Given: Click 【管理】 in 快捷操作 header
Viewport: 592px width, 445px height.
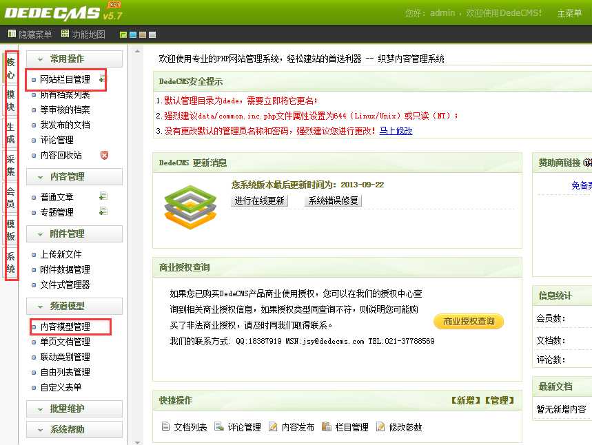Looking at the screenshot, I should [500, 400].
